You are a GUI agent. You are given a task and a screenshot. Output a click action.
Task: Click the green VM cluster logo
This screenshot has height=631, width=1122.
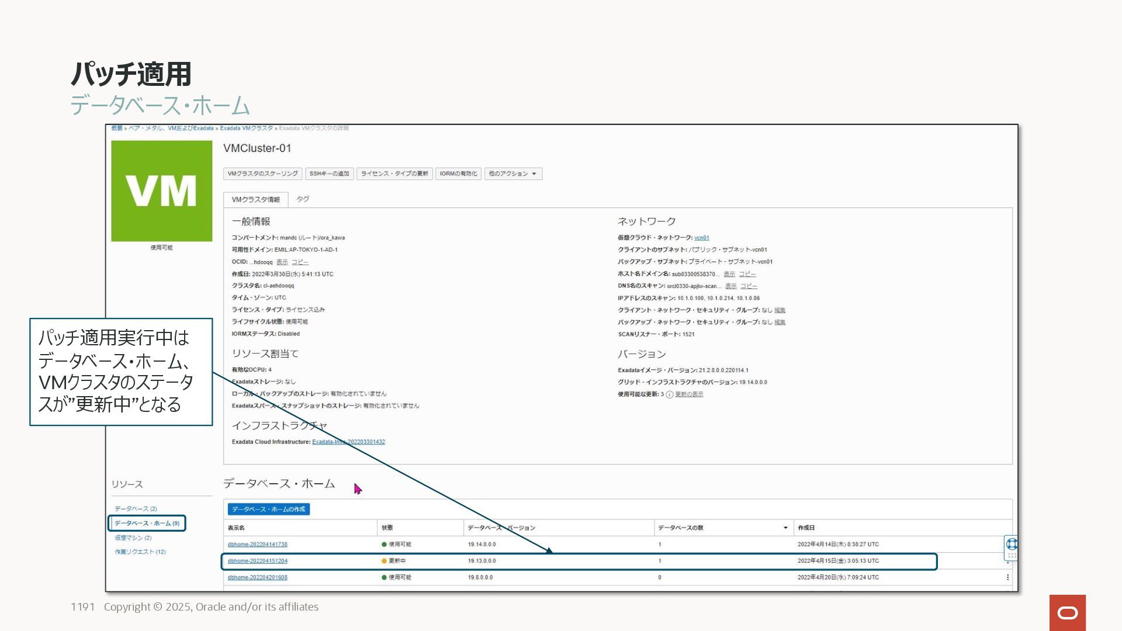pyautogui.click(x=162, y=191)
